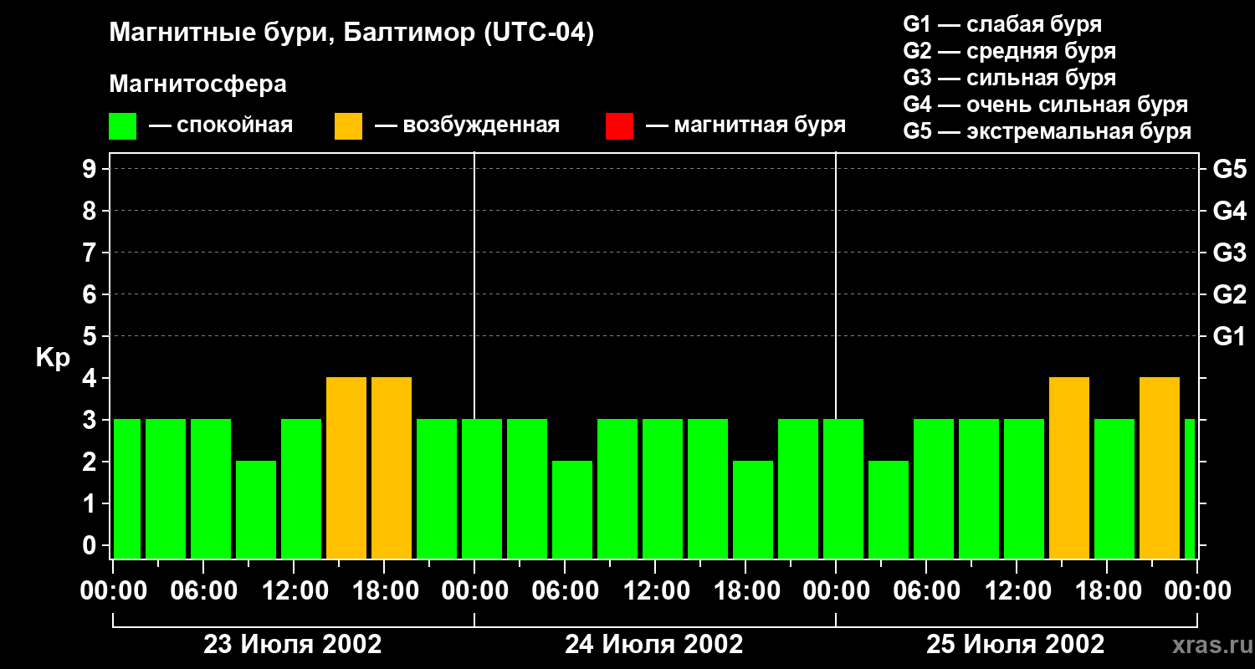Click the chart title 'Магнитные бури, Балтимор'
This screenshot has height=669, width=1255.
[351, 33]
